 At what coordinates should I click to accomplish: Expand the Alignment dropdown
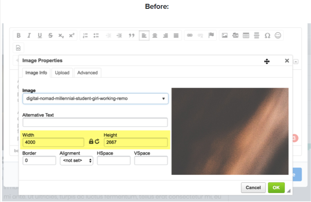76,161
